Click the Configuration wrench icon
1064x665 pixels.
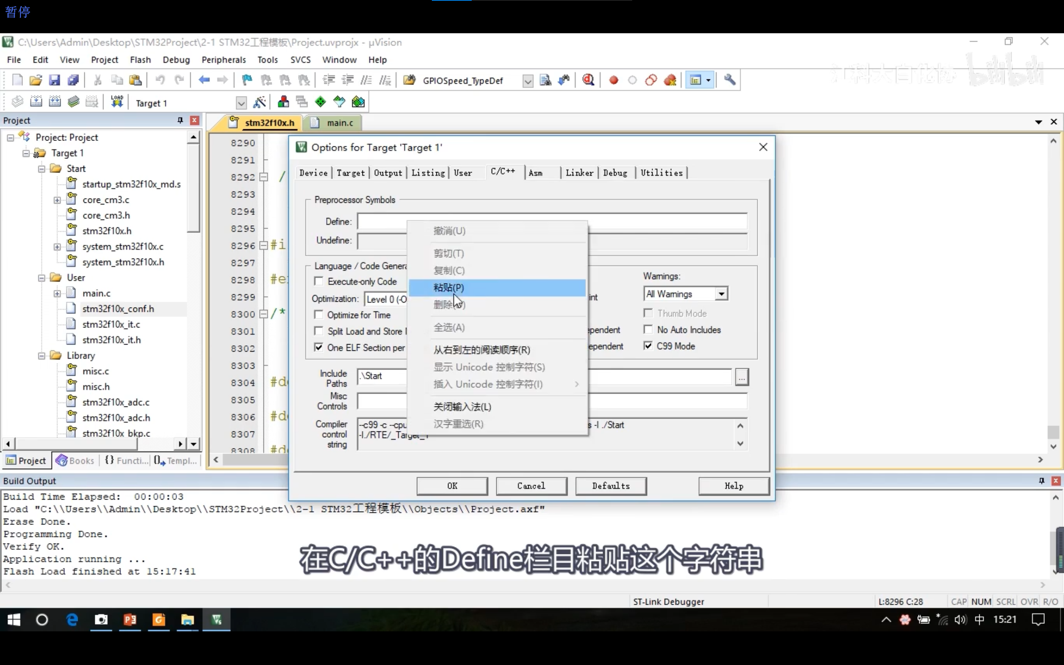pyautogui.click(x=729, y=80)
